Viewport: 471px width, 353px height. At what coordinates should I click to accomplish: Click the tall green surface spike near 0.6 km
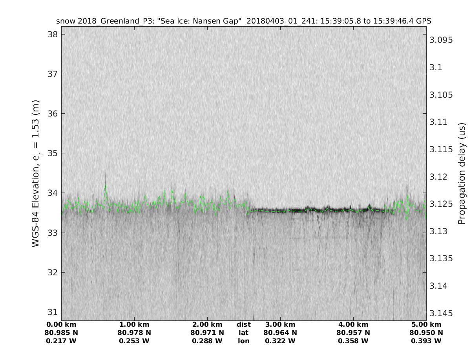(x=105, y=188)
